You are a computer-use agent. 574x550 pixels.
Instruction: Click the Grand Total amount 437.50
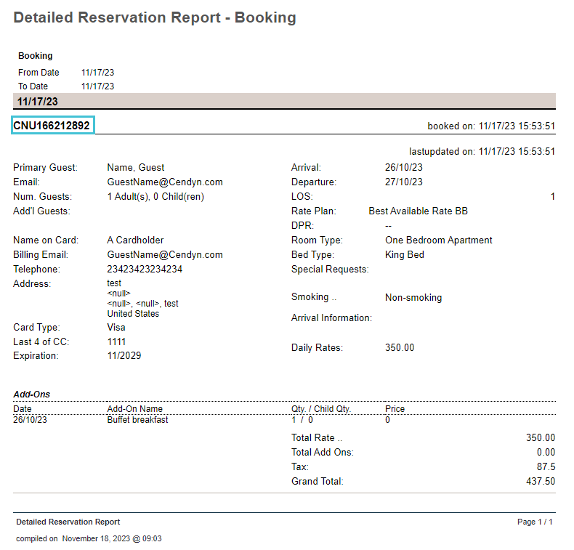541,481
